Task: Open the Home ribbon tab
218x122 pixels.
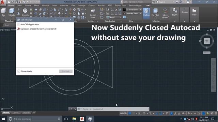Action: tap(11, 5)
